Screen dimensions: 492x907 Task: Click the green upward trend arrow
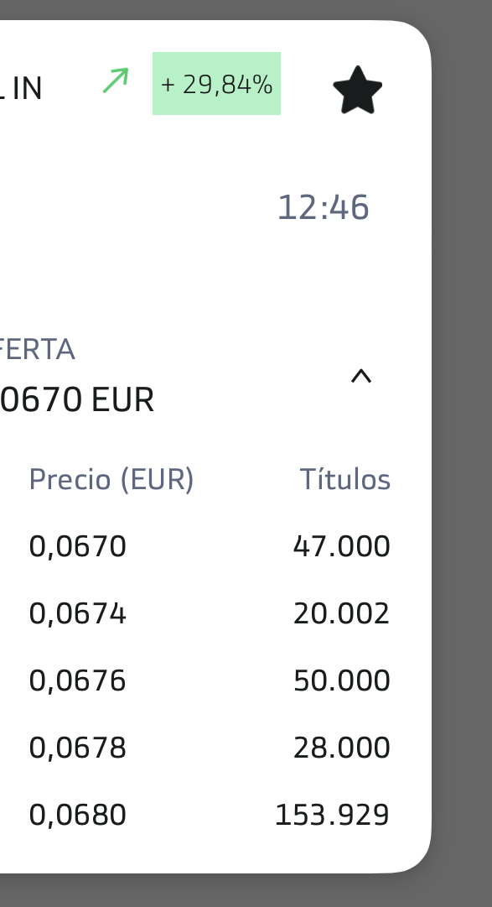115,80
